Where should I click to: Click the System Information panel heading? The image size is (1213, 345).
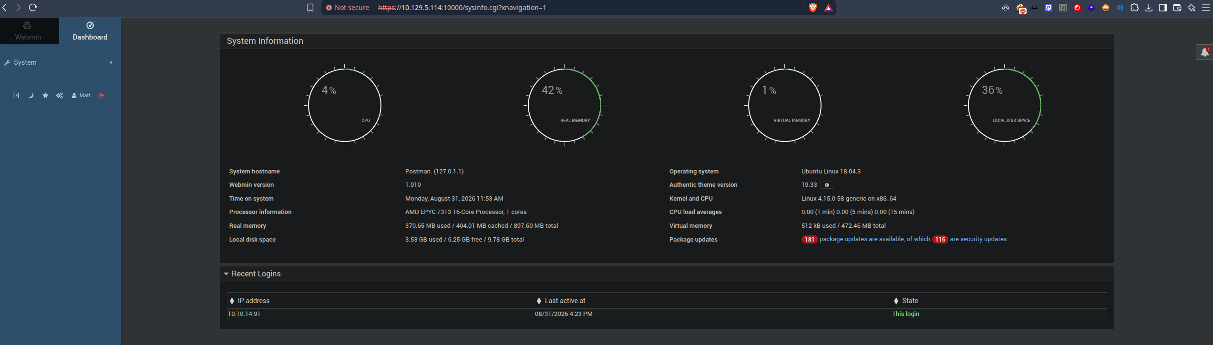coord(265,41)
